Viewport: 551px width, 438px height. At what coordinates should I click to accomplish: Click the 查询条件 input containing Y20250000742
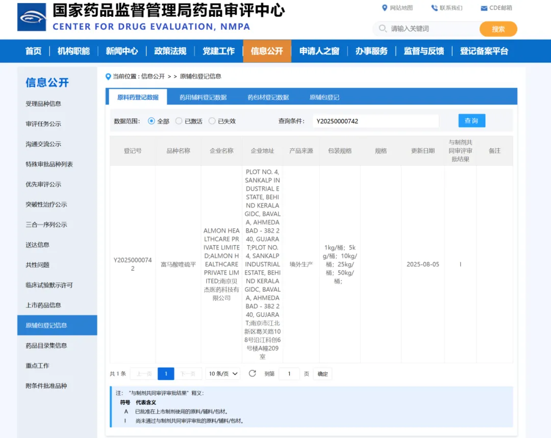click(375, 121)
